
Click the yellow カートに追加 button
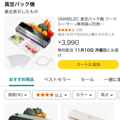pos(88,64)
